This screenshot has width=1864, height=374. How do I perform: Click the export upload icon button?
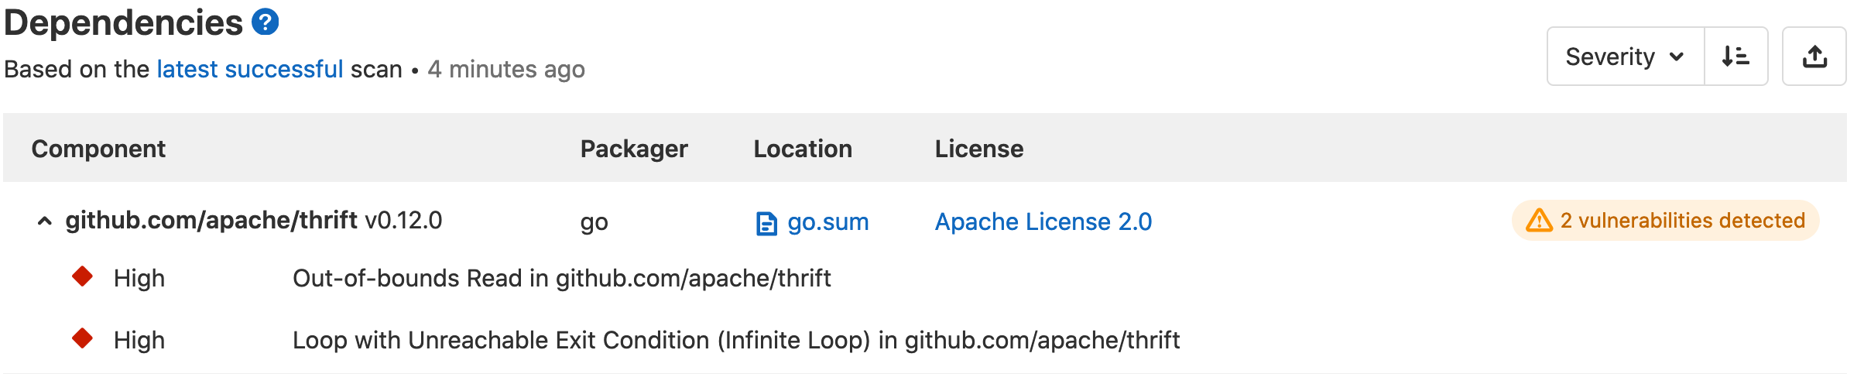1814,56
